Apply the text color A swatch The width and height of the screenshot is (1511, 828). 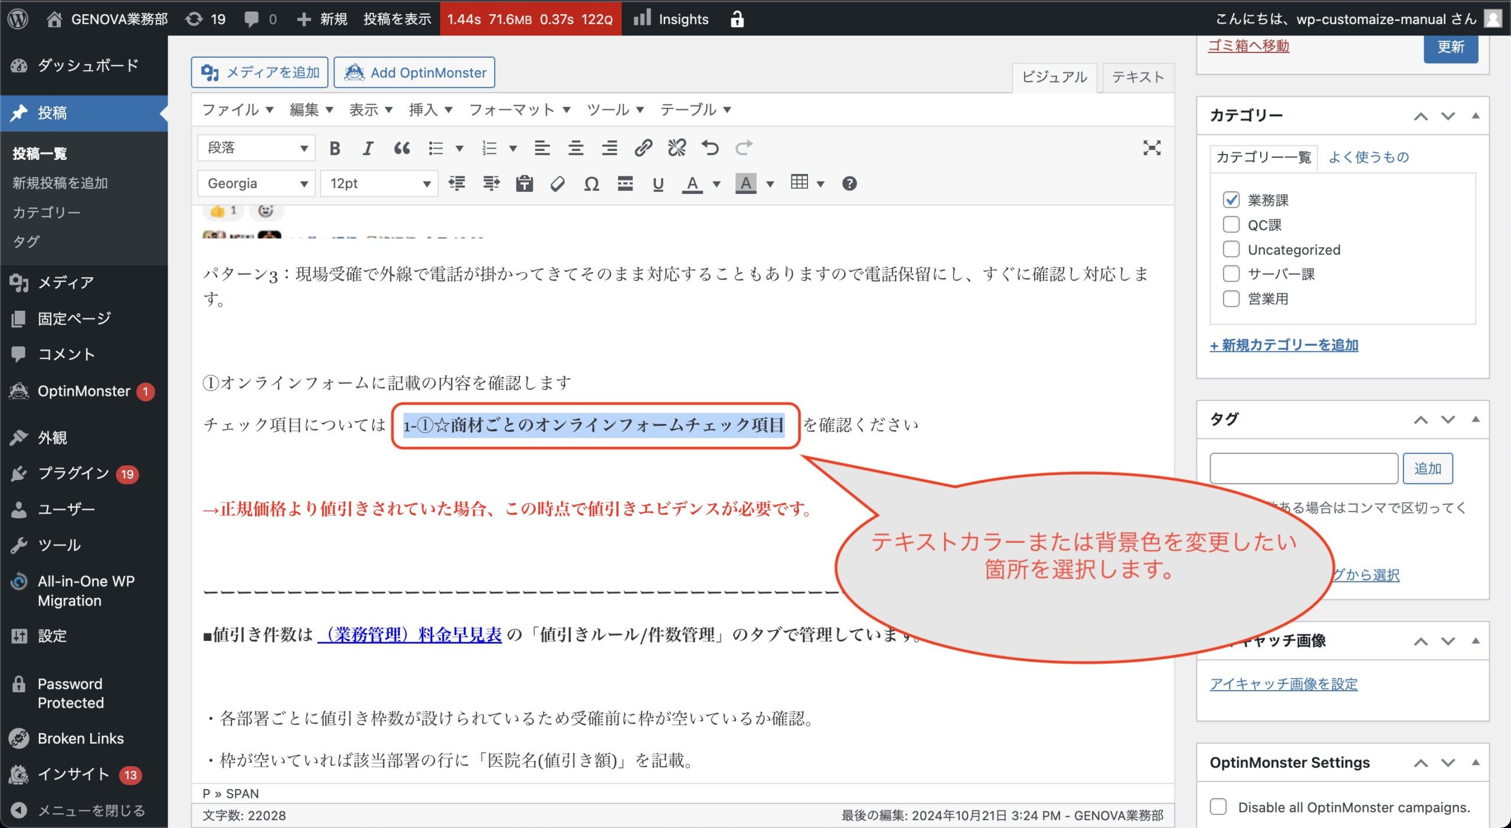click(x=692, y=184)
